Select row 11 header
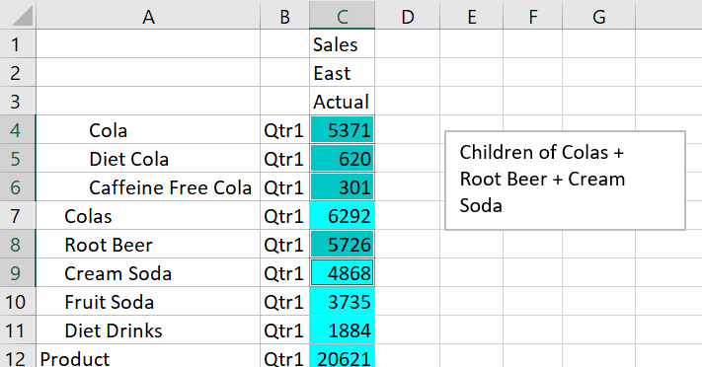This screenshot has height=367, width=702. point(18,330)
